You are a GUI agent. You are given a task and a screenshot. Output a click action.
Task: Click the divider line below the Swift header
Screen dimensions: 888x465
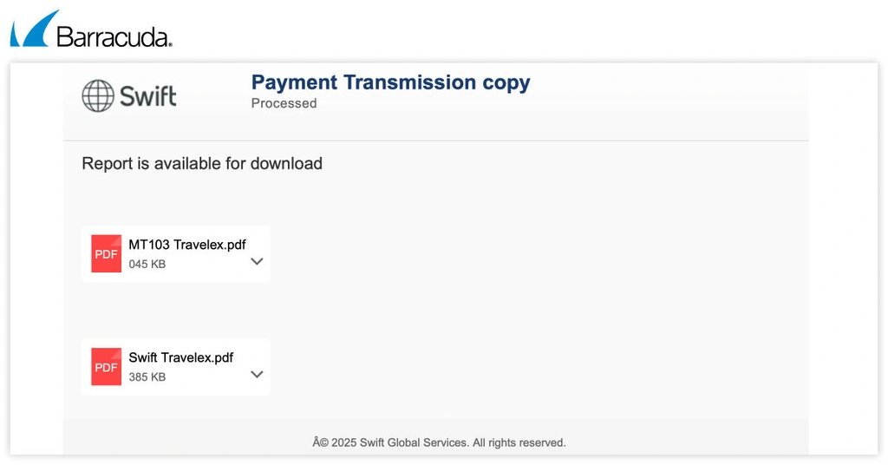[435, 141]
